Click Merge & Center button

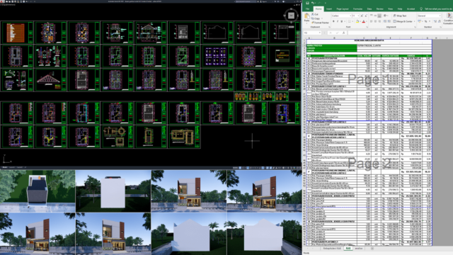[x=403, y=21]
